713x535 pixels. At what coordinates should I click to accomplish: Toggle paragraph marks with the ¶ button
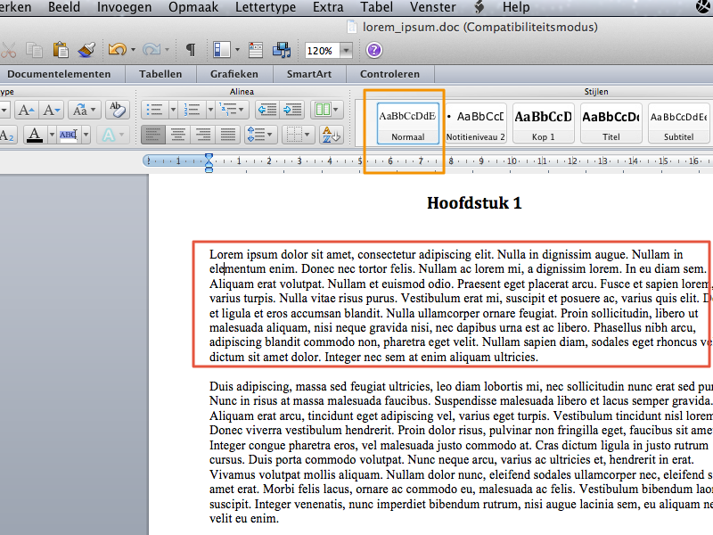pos(191,50)
